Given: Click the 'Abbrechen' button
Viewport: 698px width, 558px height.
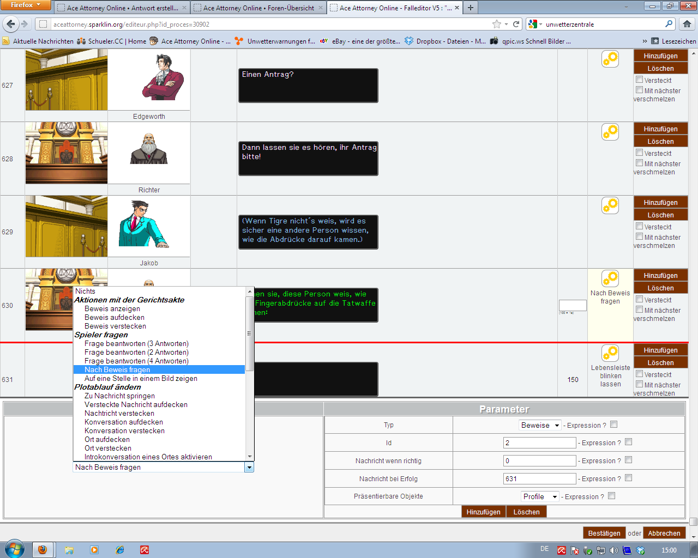Looking at the screenshot, I should (664, 533).
